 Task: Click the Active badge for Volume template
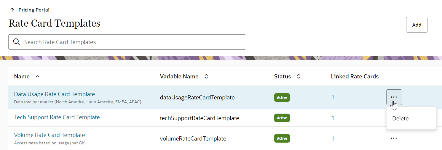point(282,138)
